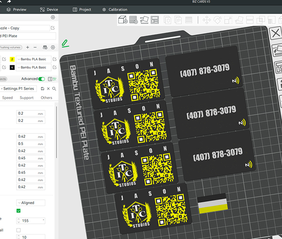Click the Variable layer height icon
Viewport: 282px width, 239px height.
pos(189,20)
